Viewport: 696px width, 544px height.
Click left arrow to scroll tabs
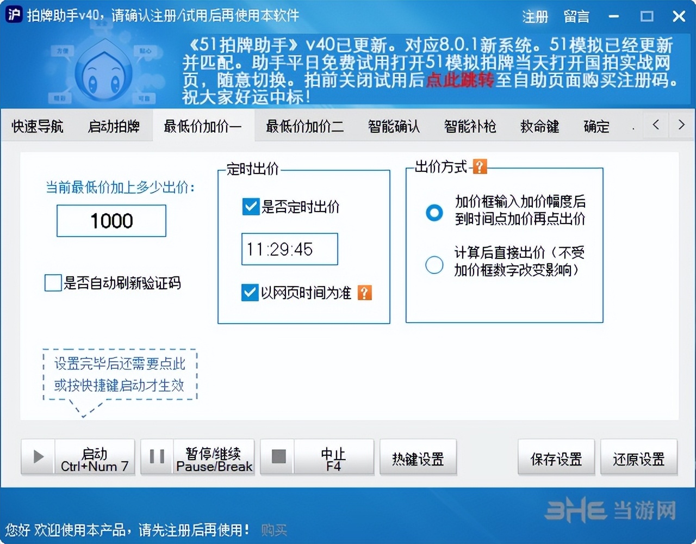tap(655, 125)
